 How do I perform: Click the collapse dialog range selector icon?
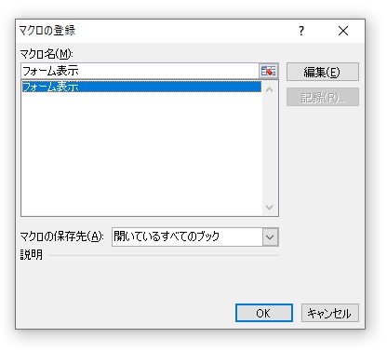(x=268, y=71)
